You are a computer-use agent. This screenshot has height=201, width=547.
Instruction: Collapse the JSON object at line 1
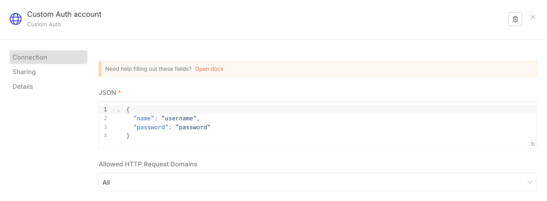tap(118, 111)
